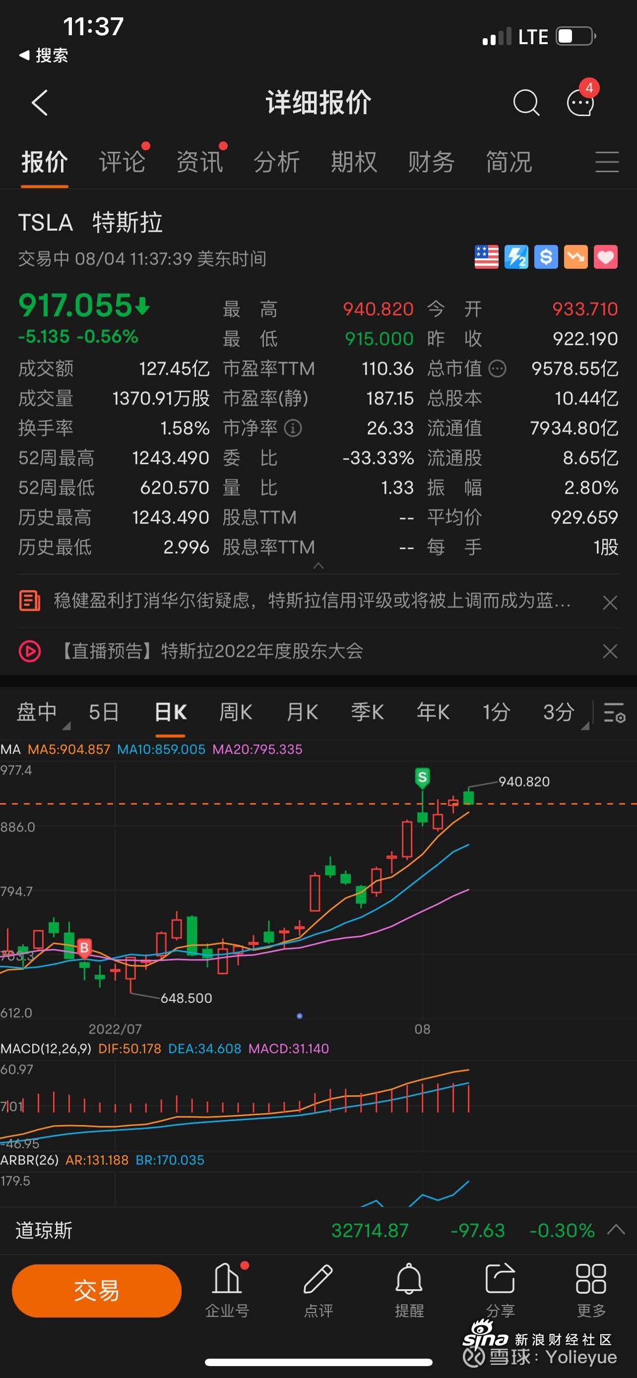The width and height of the screenshot is (637, 1378).
Task: Tap the 648.500 low label on chart
Action: [x=186, y=998]
